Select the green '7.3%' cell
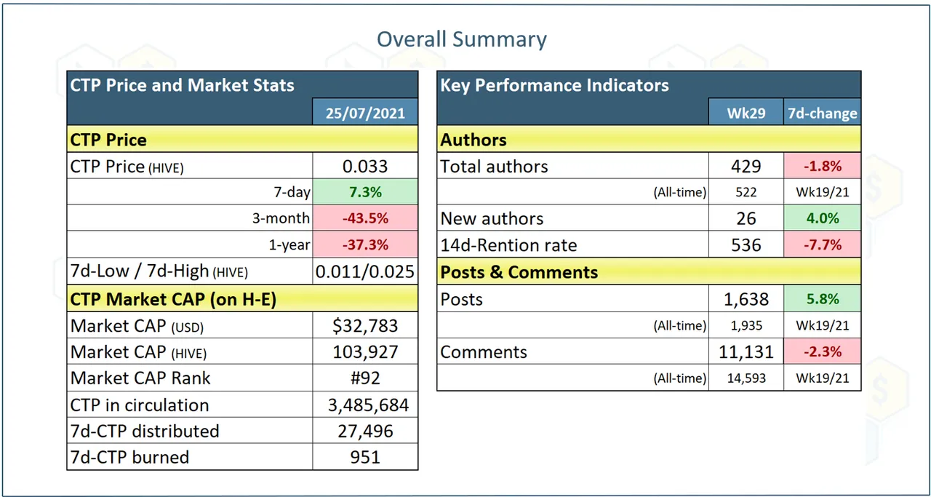Image resolution: width=931 pixels, height=497 pixels. click(365, 192)
